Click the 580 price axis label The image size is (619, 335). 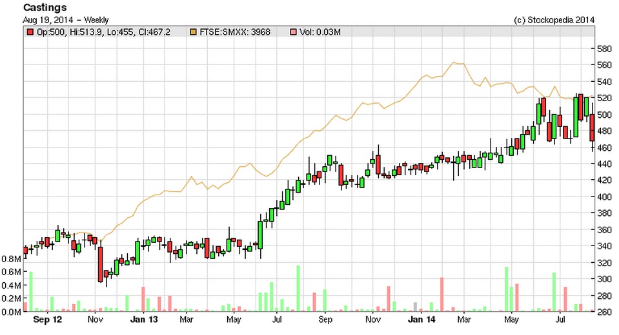604,49
